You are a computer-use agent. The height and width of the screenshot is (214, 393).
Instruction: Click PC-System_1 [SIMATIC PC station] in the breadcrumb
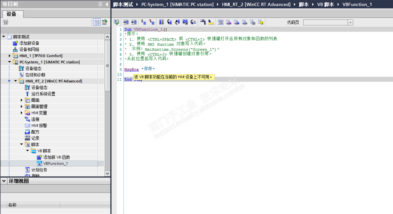177,4
